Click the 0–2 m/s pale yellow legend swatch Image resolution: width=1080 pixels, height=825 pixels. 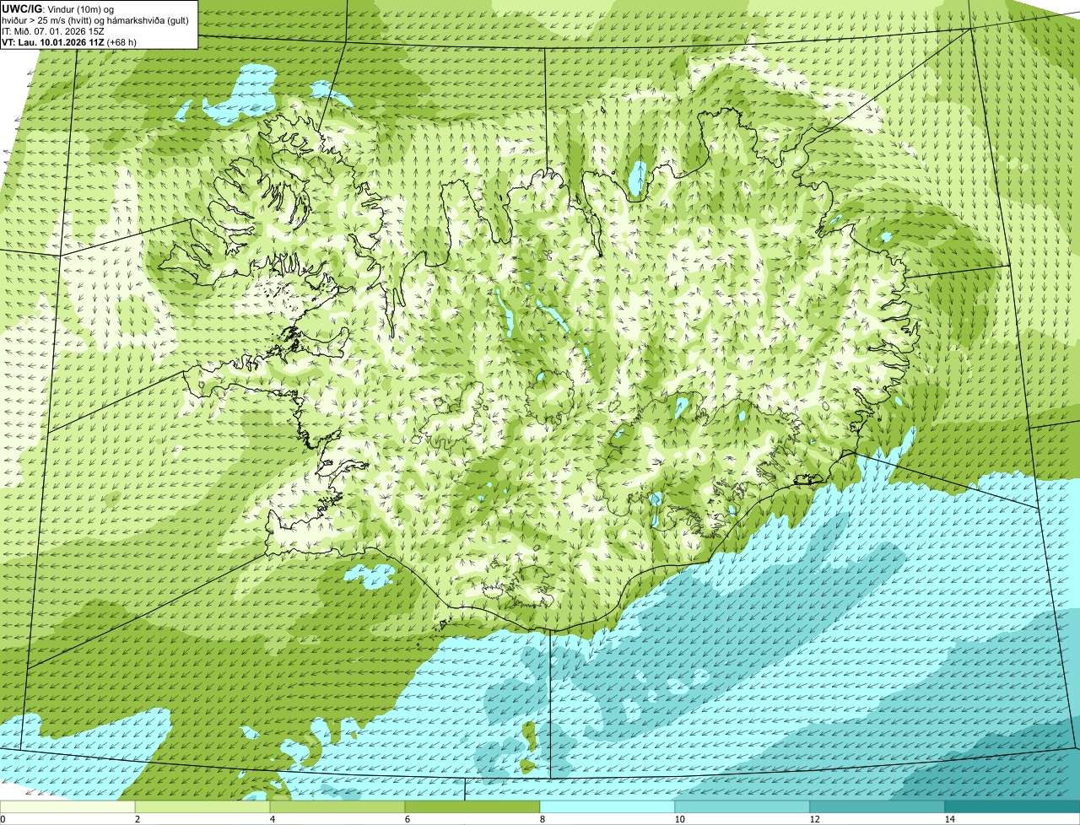click(x=67, y=806)
